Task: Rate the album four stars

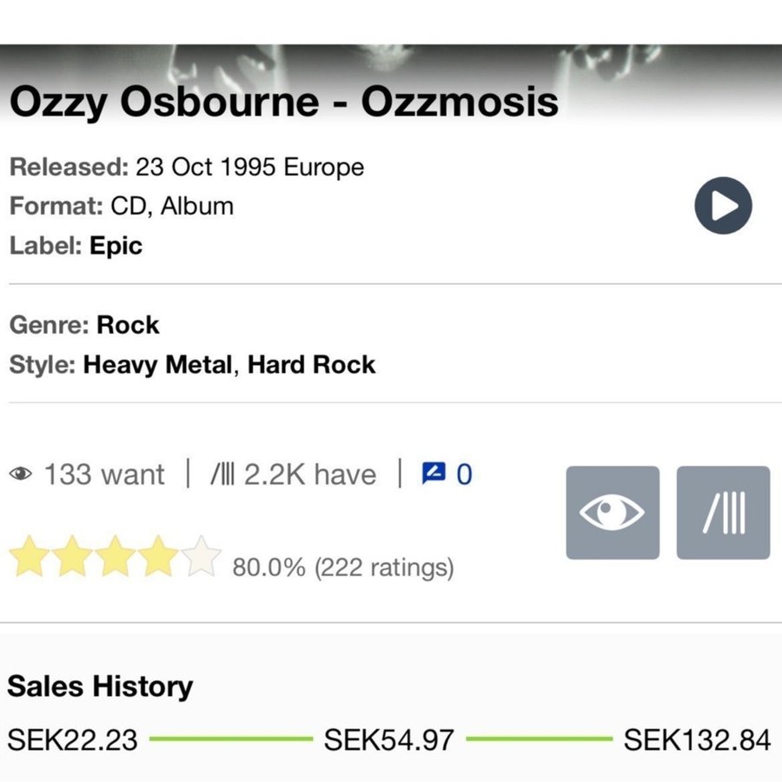Action: [x=159, y=557]
